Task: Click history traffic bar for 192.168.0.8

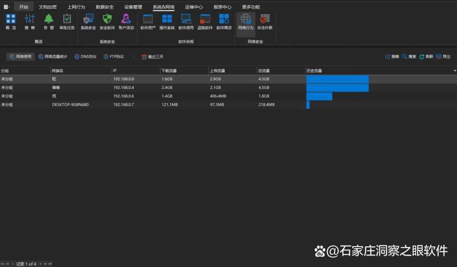Action: pos(337,79)
